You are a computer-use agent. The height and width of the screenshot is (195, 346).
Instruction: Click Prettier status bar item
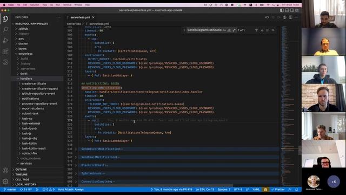pyautogui.click(x=278, y=190)
